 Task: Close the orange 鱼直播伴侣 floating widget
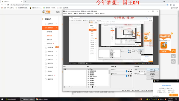(172, 33)
